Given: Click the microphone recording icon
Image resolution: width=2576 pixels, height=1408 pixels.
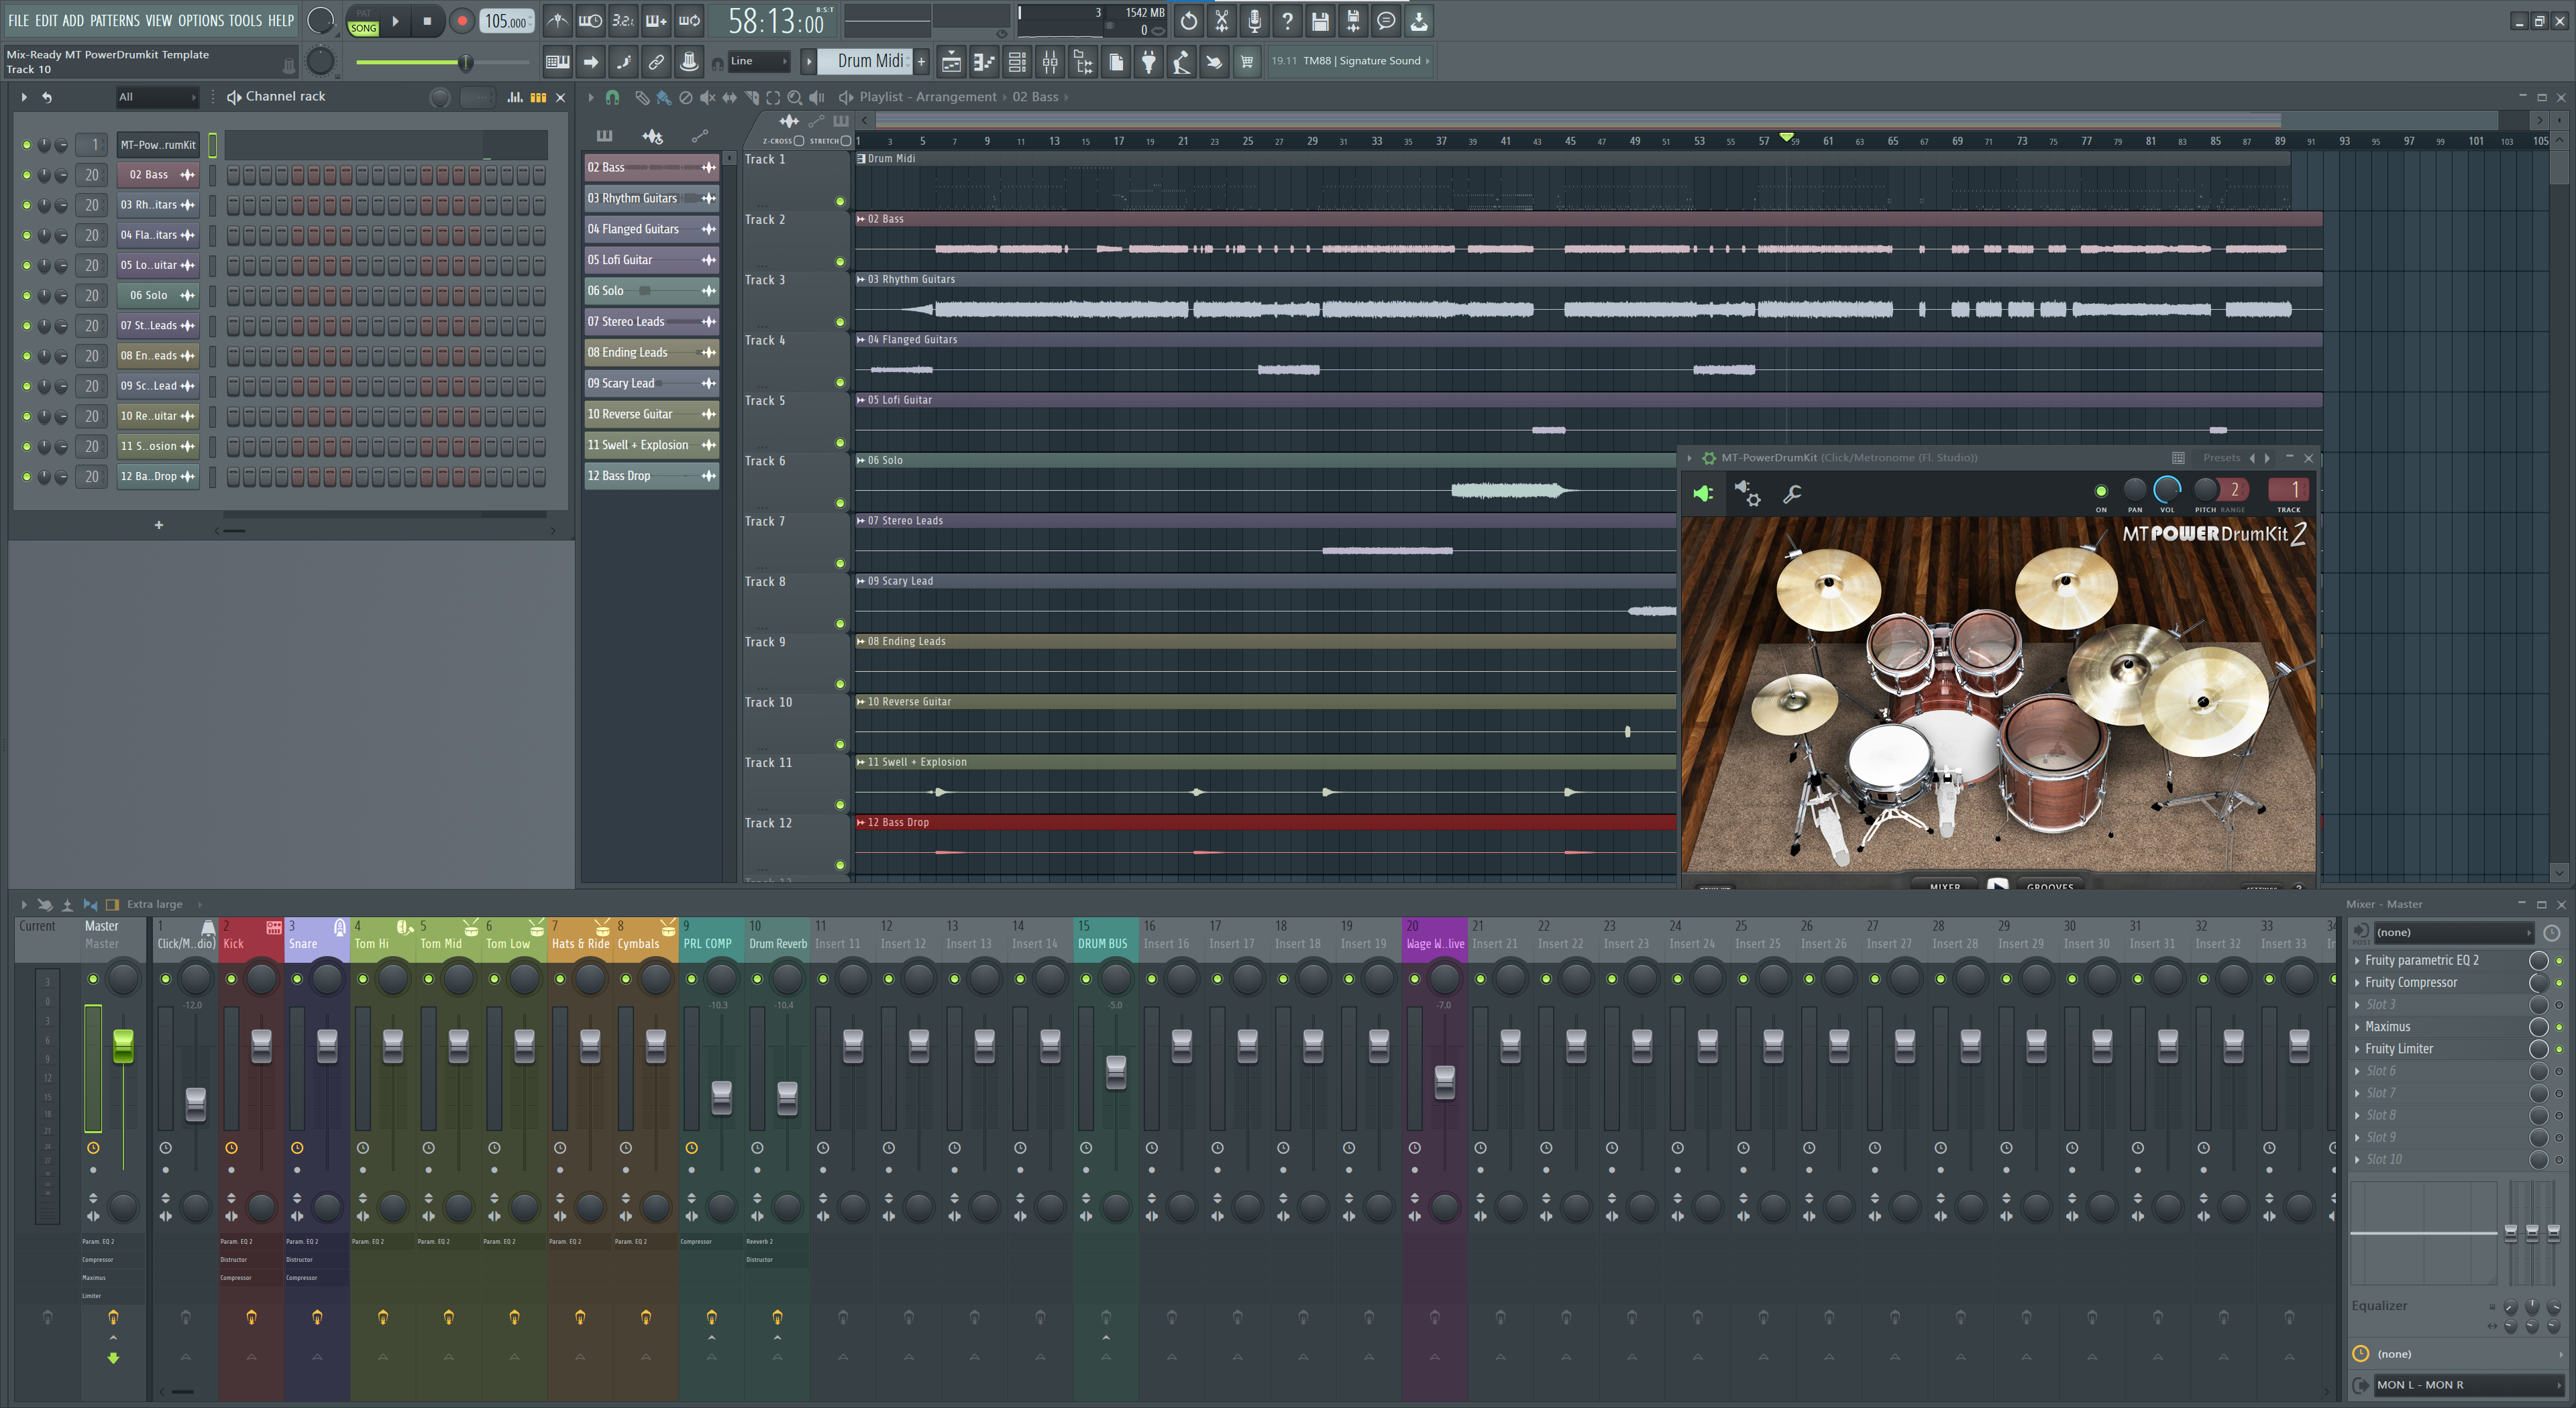Looking at the screenshot, I should coord(1254,21).
